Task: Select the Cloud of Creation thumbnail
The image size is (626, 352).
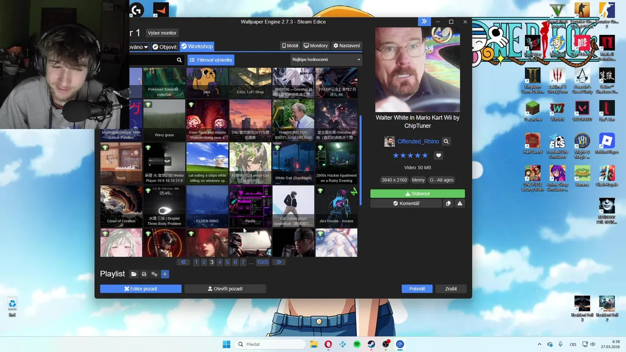Action: coord(121,206)
